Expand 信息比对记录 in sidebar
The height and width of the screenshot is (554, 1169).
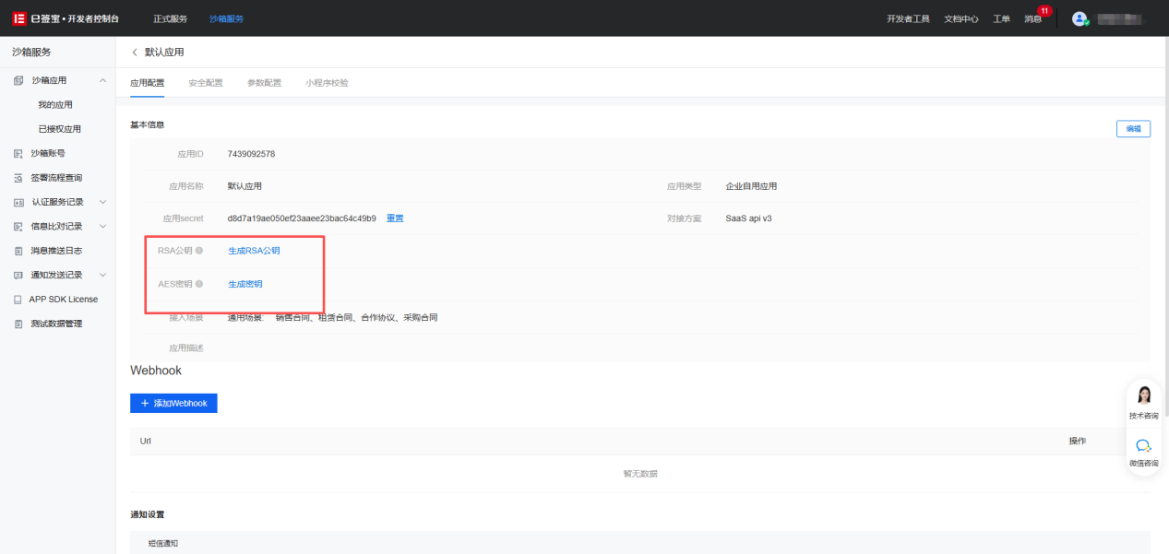tap(102, 227)
